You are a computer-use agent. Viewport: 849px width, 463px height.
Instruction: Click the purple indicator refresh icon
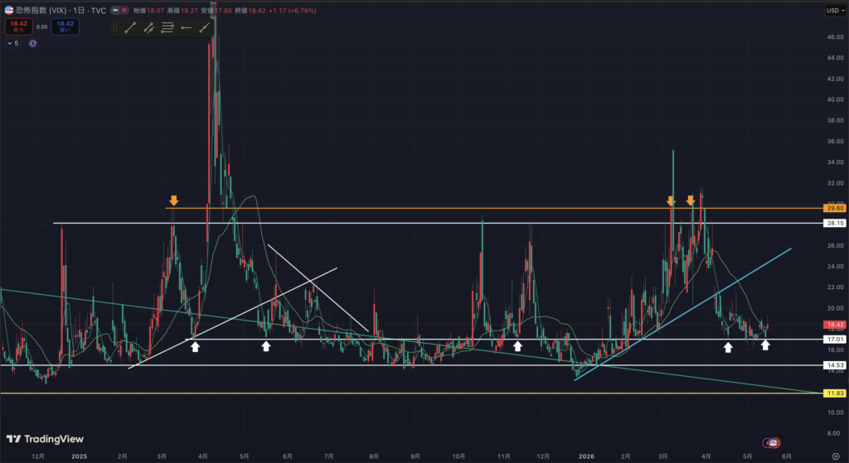32,43
